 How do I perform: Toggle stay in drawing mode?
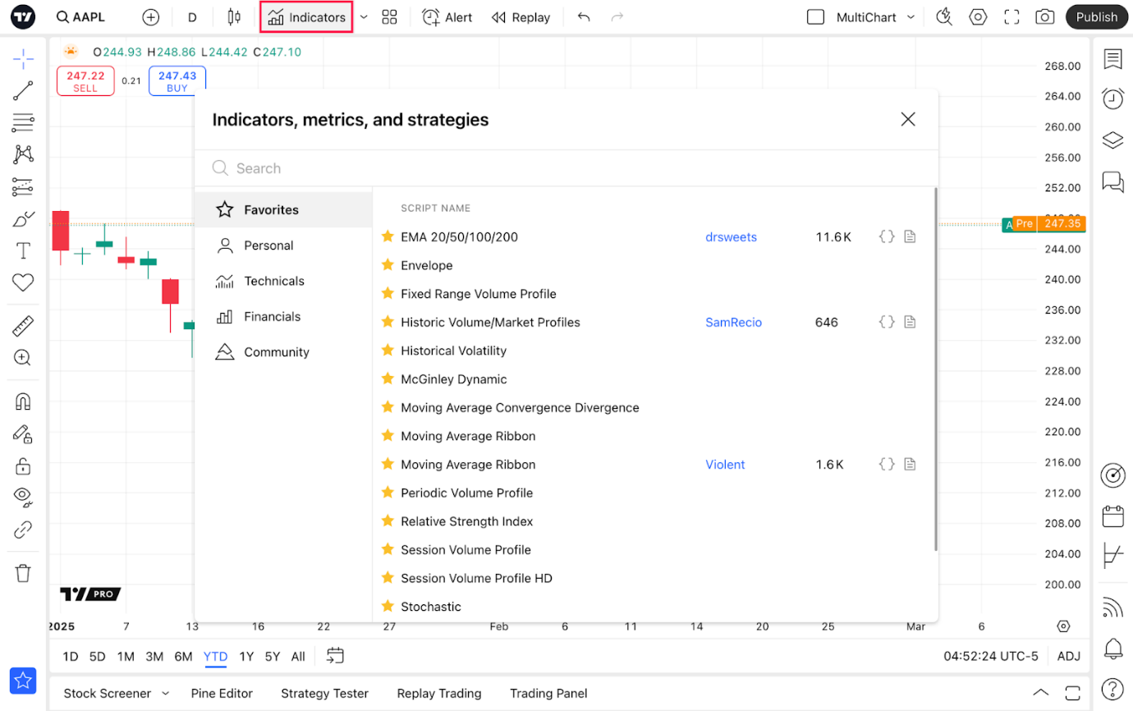(x=23, y=433)
